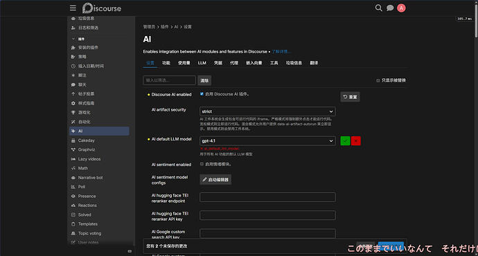Switch to 嵌入向量 embeddings tab
478x256 pixels.
point(254,63)
